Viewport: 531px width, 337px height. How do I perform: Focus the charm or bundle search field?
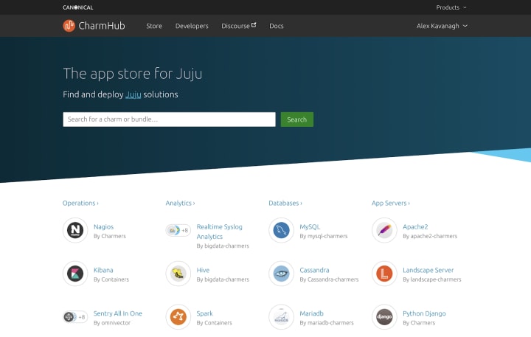click(x=170, y=119)
